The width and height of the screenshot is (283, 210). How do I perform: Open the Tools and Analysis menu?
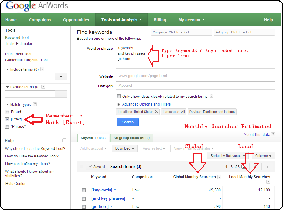(121, 20)
